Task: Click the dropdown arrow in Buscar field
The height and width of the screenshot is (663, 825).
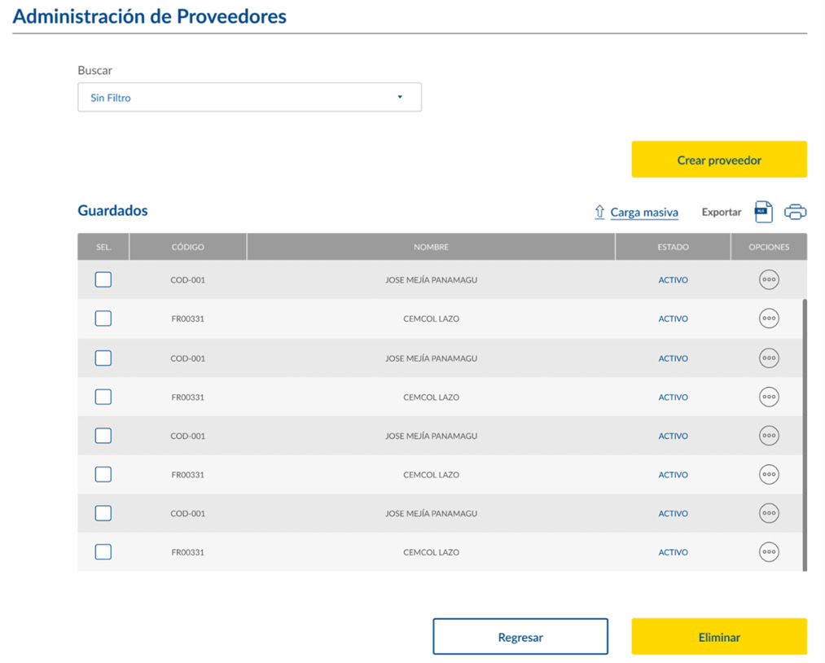Action: point(400,98)
